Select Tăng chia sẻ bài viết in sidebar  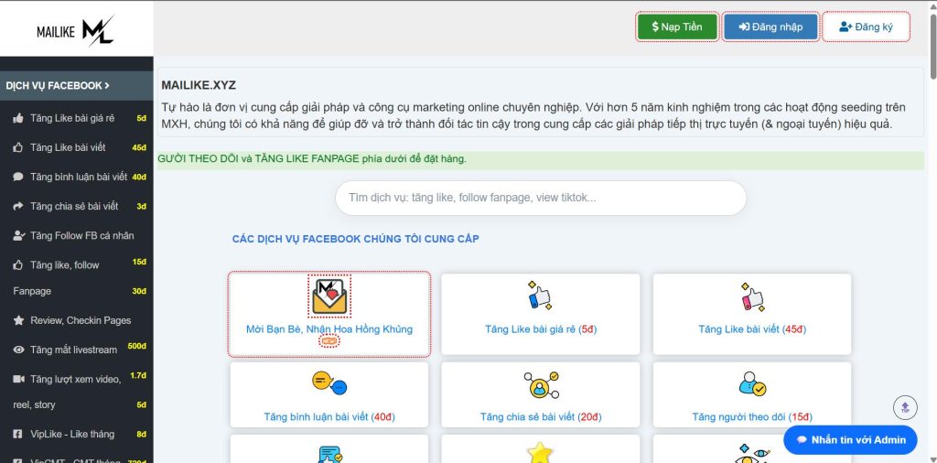[x=74, y=206]
